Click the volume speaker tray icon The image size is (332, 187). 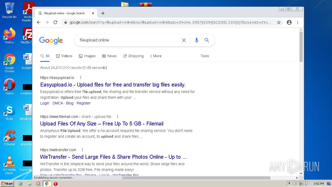pos(295,184)
